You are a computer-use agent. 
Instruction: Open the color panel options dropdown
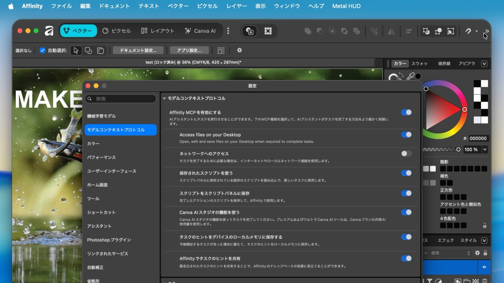[x=484, y=64]
